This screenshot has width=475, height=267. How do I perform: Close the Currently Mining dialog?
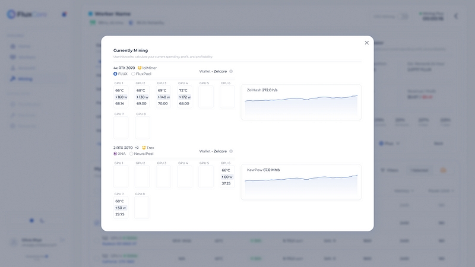click(x=366, y=43)
